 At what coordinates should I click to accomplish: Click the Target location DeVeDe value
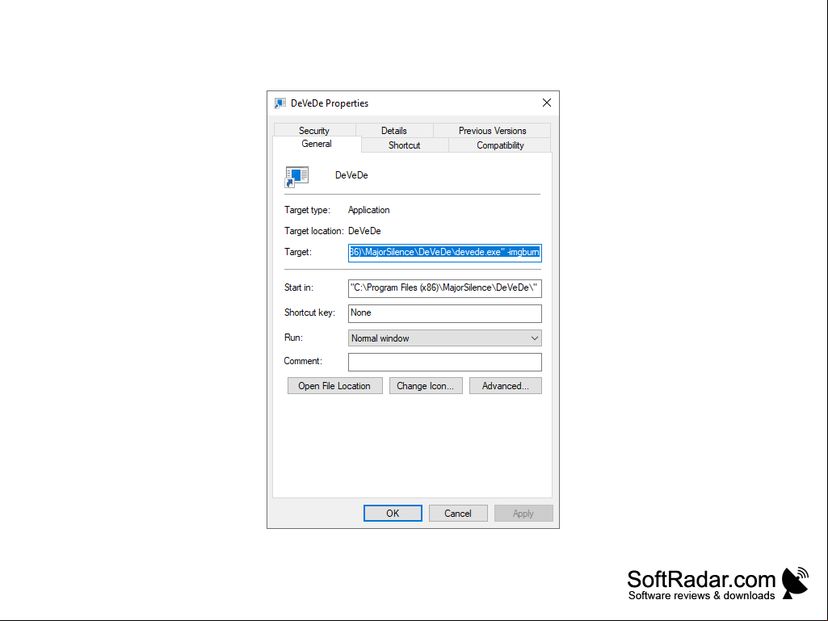(364, 231)
